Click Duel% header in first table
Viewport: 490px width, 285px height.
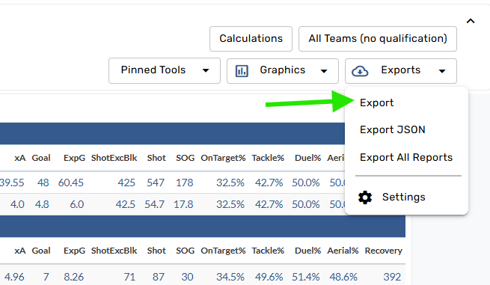click(307, 158)
